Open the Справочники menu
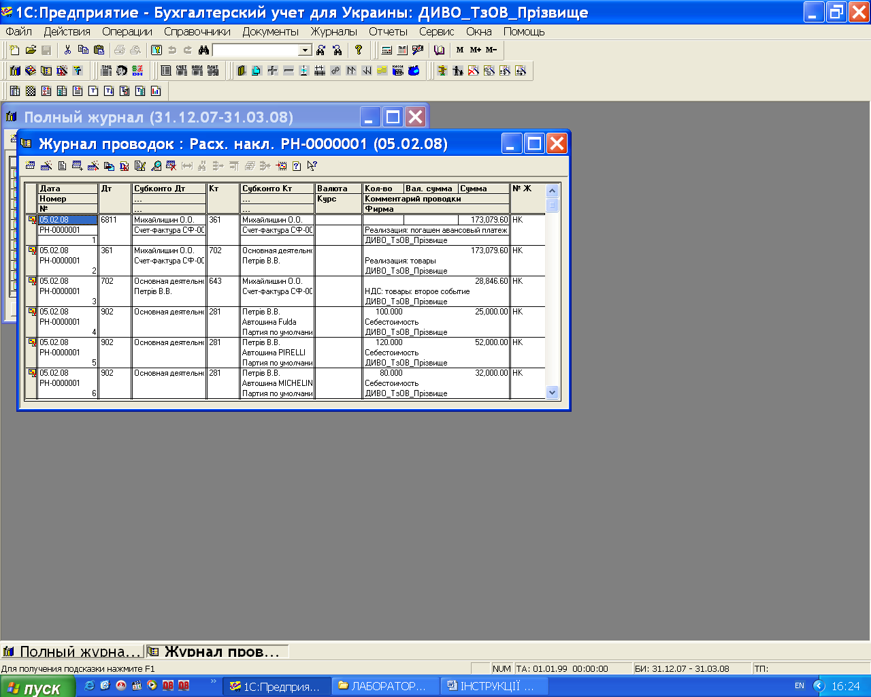The height and width of the screenshot is (697, 871). tap(197, 31)
